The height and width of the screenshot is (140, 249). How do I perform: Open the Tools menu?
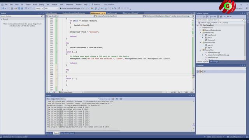(x=61, y=4)
